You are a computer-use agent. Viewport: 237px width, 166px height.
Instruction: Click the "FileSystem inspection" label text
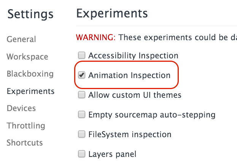tap(130, 134)
